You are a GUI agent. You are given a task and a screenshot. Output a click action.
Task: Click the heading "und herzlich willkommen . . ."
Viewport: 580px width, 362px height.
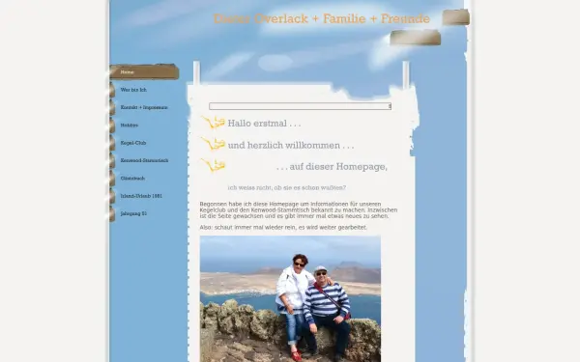point(291,145)
